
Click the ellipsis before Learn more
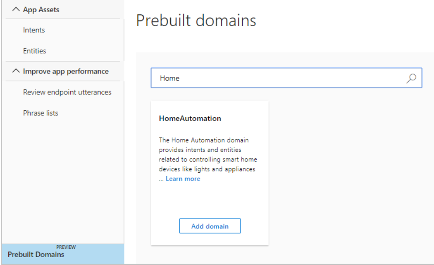[161, 180]
